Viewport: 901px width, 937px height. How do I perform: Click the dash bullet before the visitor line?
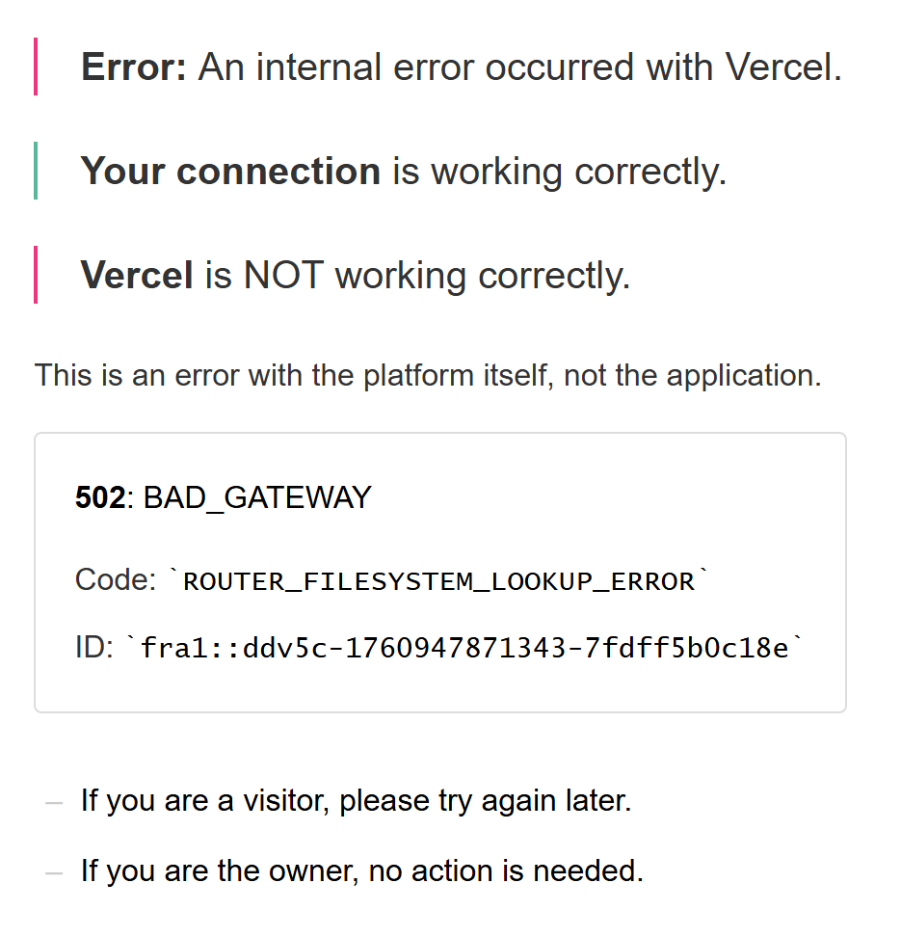point(55,802)
